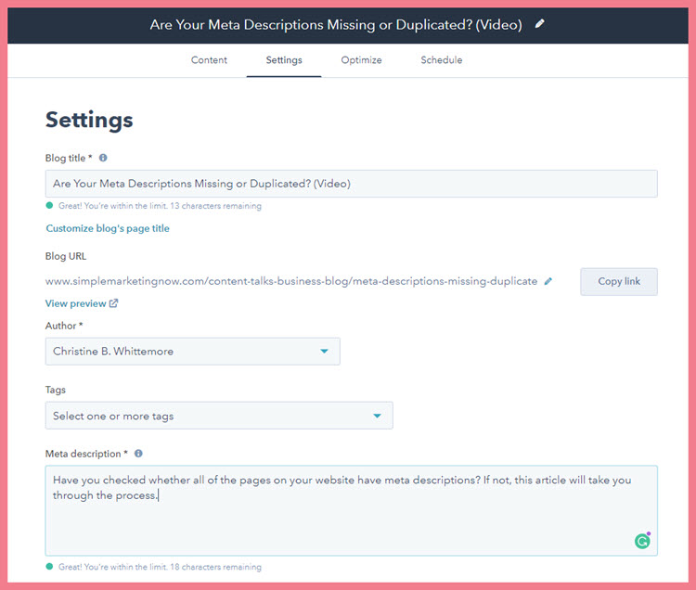Click the pencil icon beside the header title
The height and width of the screenshot is (590, 696).
coord(539,24)
